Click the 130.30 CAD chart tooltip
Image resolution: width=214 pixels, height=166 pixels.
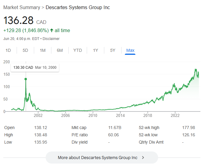pos(35,68)
